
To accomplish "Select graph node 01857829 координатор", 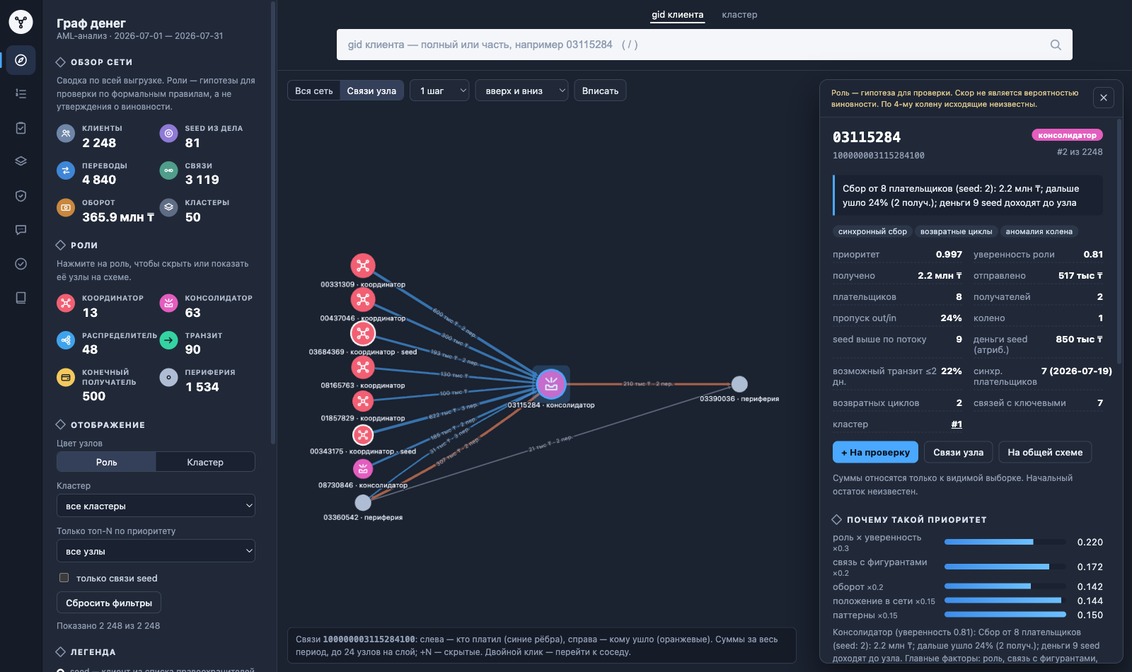I will pos(363,401).
